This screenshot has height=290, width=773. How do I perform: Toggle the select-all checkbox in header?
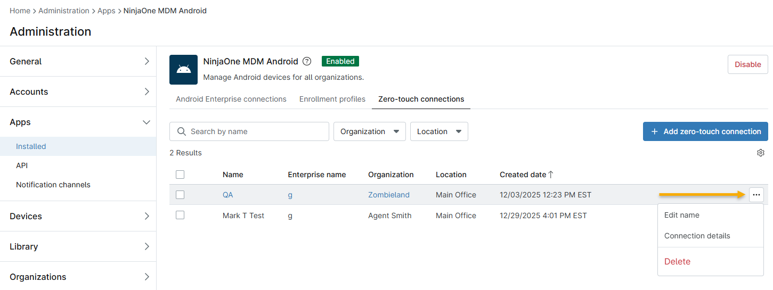(180, 175)
